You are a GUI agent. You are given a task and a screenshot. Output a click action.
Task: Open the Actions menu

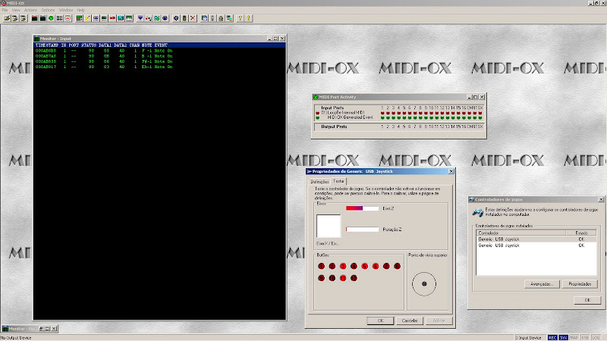pyautogui.click(x=30, y=10)
